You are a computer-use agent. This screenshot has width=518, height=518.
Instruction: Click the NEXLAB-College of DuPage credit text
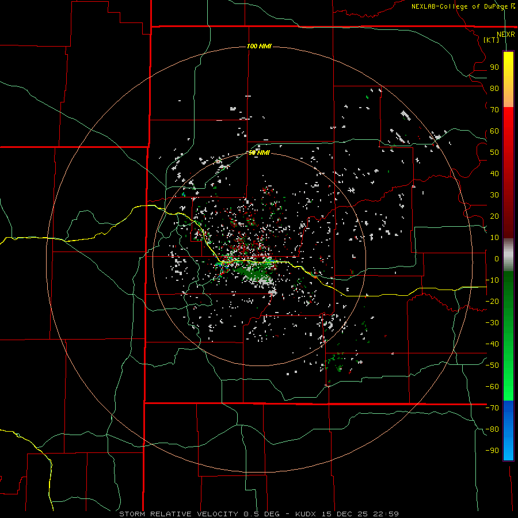[463, 6]
